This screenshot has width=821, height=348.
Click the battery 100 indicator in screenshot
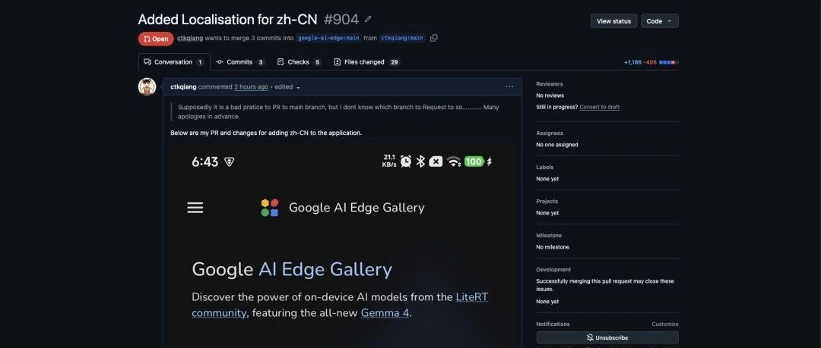click(x=474, y=161)
